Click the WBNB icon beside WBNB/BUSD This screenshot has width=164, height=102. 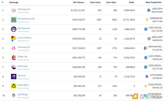pos(147,20)
